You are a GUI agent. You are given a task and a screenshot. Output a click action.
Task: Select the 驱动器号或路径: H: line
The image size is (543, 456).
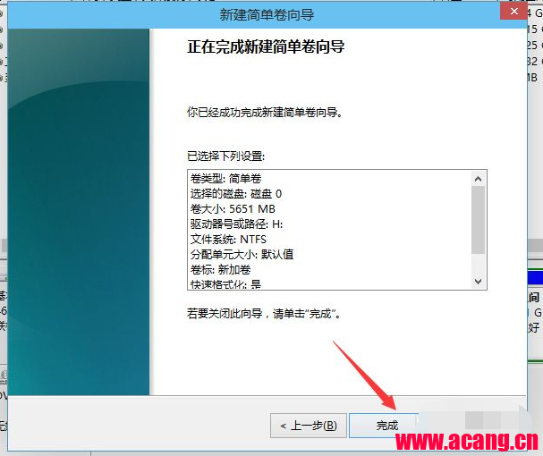point(236,224)
